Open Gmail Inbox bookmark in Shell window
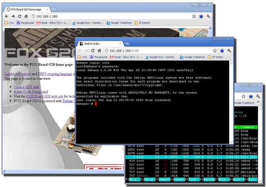 [x=125, y=57]
